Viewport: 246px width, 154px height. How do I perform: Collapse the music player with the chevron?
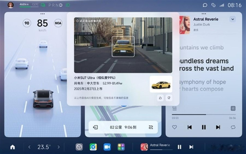coord(233,19)
